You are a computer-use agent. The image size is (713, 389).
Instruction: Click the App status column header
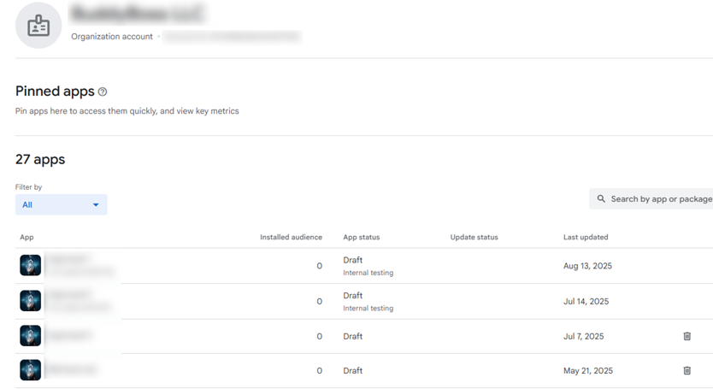361,237
